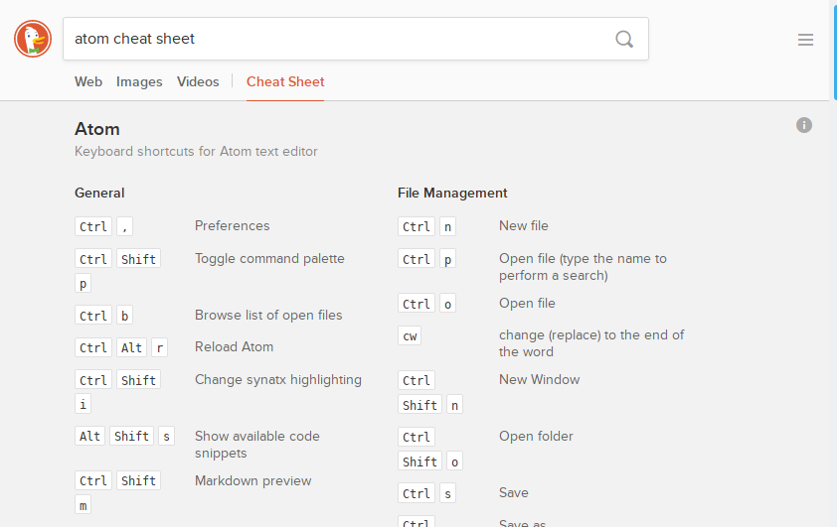Click the 'cw' key badge
Viewport: 837px width, 527px height.
coord(410,336)
